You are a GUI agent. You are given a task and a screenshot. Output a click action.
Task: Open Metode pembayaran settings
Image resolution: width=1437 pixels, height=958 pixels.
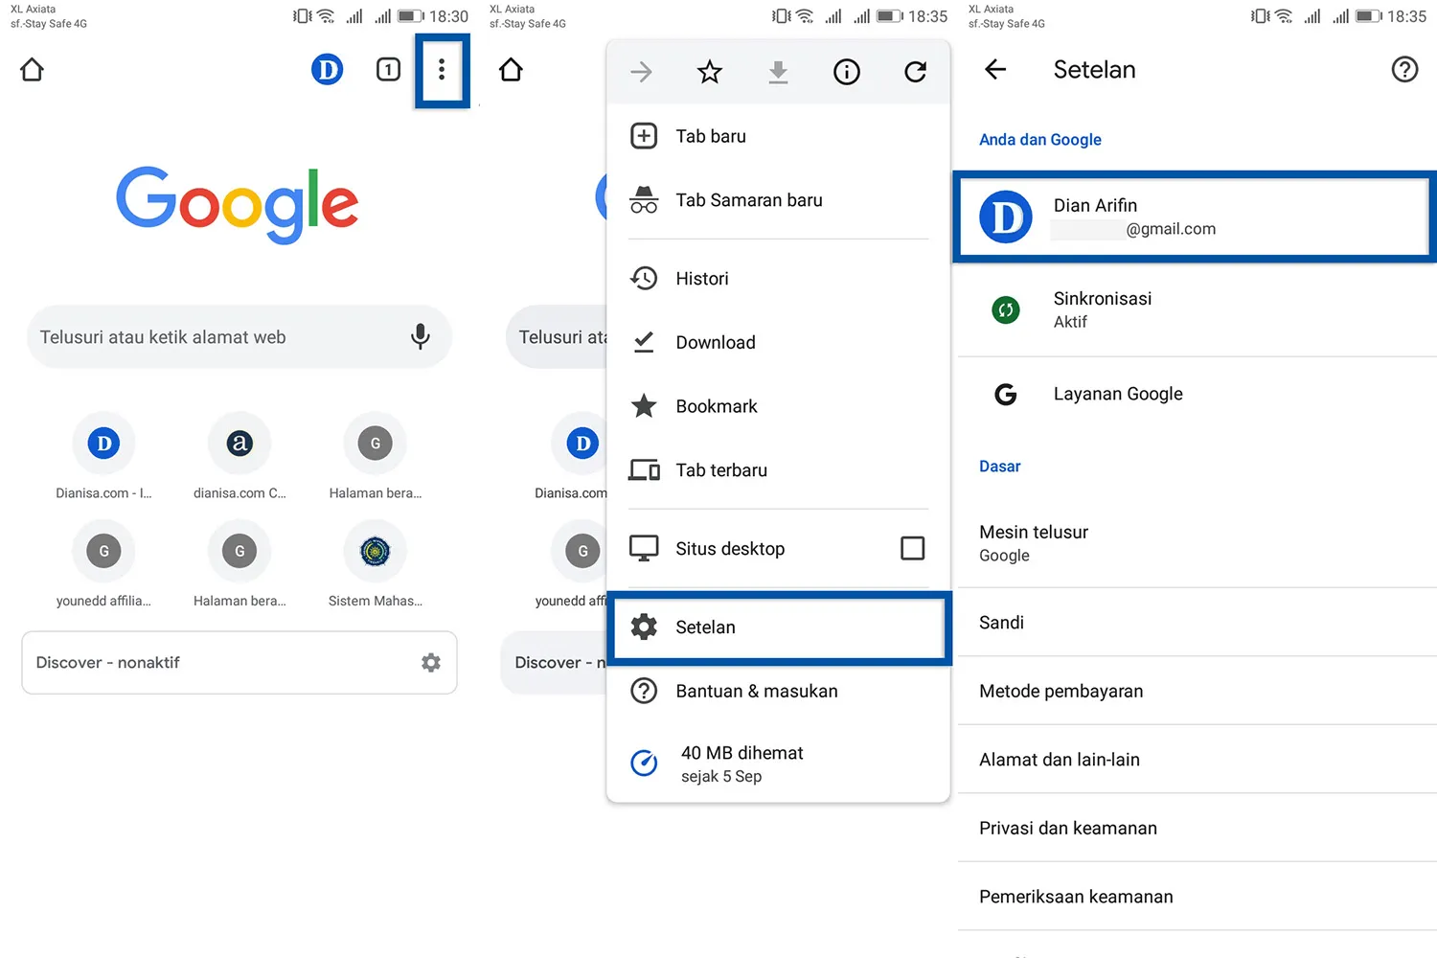(1061, 691)
